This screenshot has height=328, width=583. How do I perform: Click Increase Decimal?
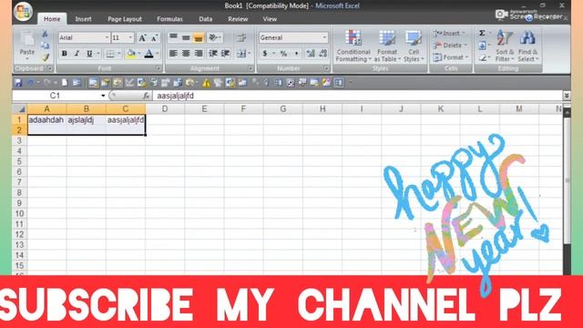(x=311, y=54)
